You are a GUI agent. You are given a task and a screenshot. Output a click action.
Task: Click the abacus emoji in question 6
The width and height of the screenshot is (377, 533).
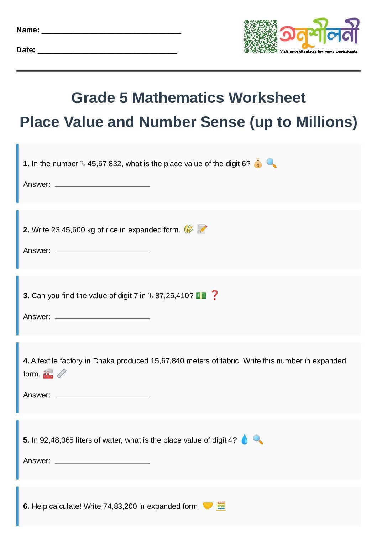(221, 506)
